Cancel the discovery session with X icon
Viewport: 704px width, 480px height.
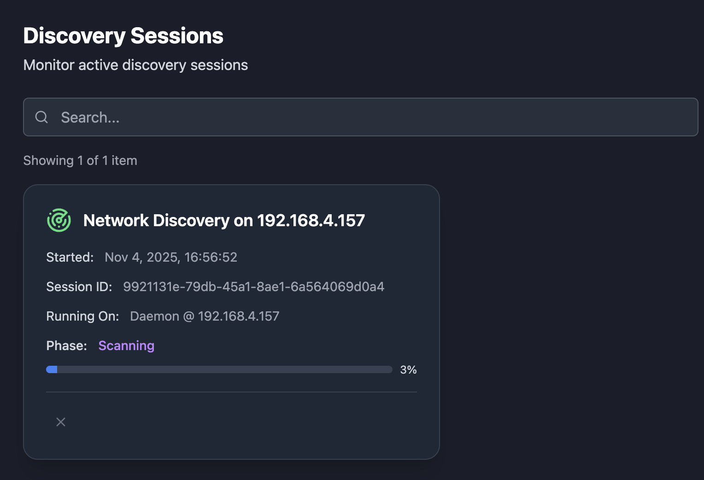61,422
